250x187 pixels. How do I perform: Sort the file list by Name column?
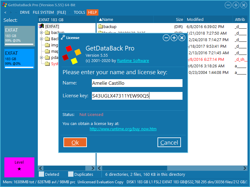[108, 19]
